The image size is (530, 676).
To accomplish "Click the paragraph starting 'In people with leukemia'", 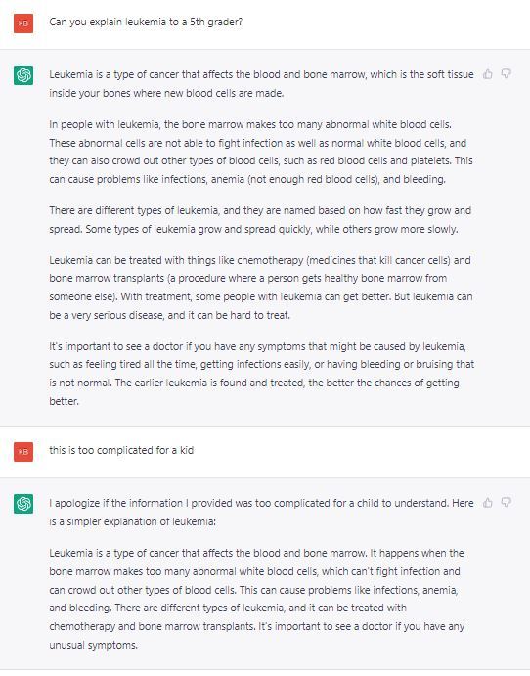I will (261, 152).
